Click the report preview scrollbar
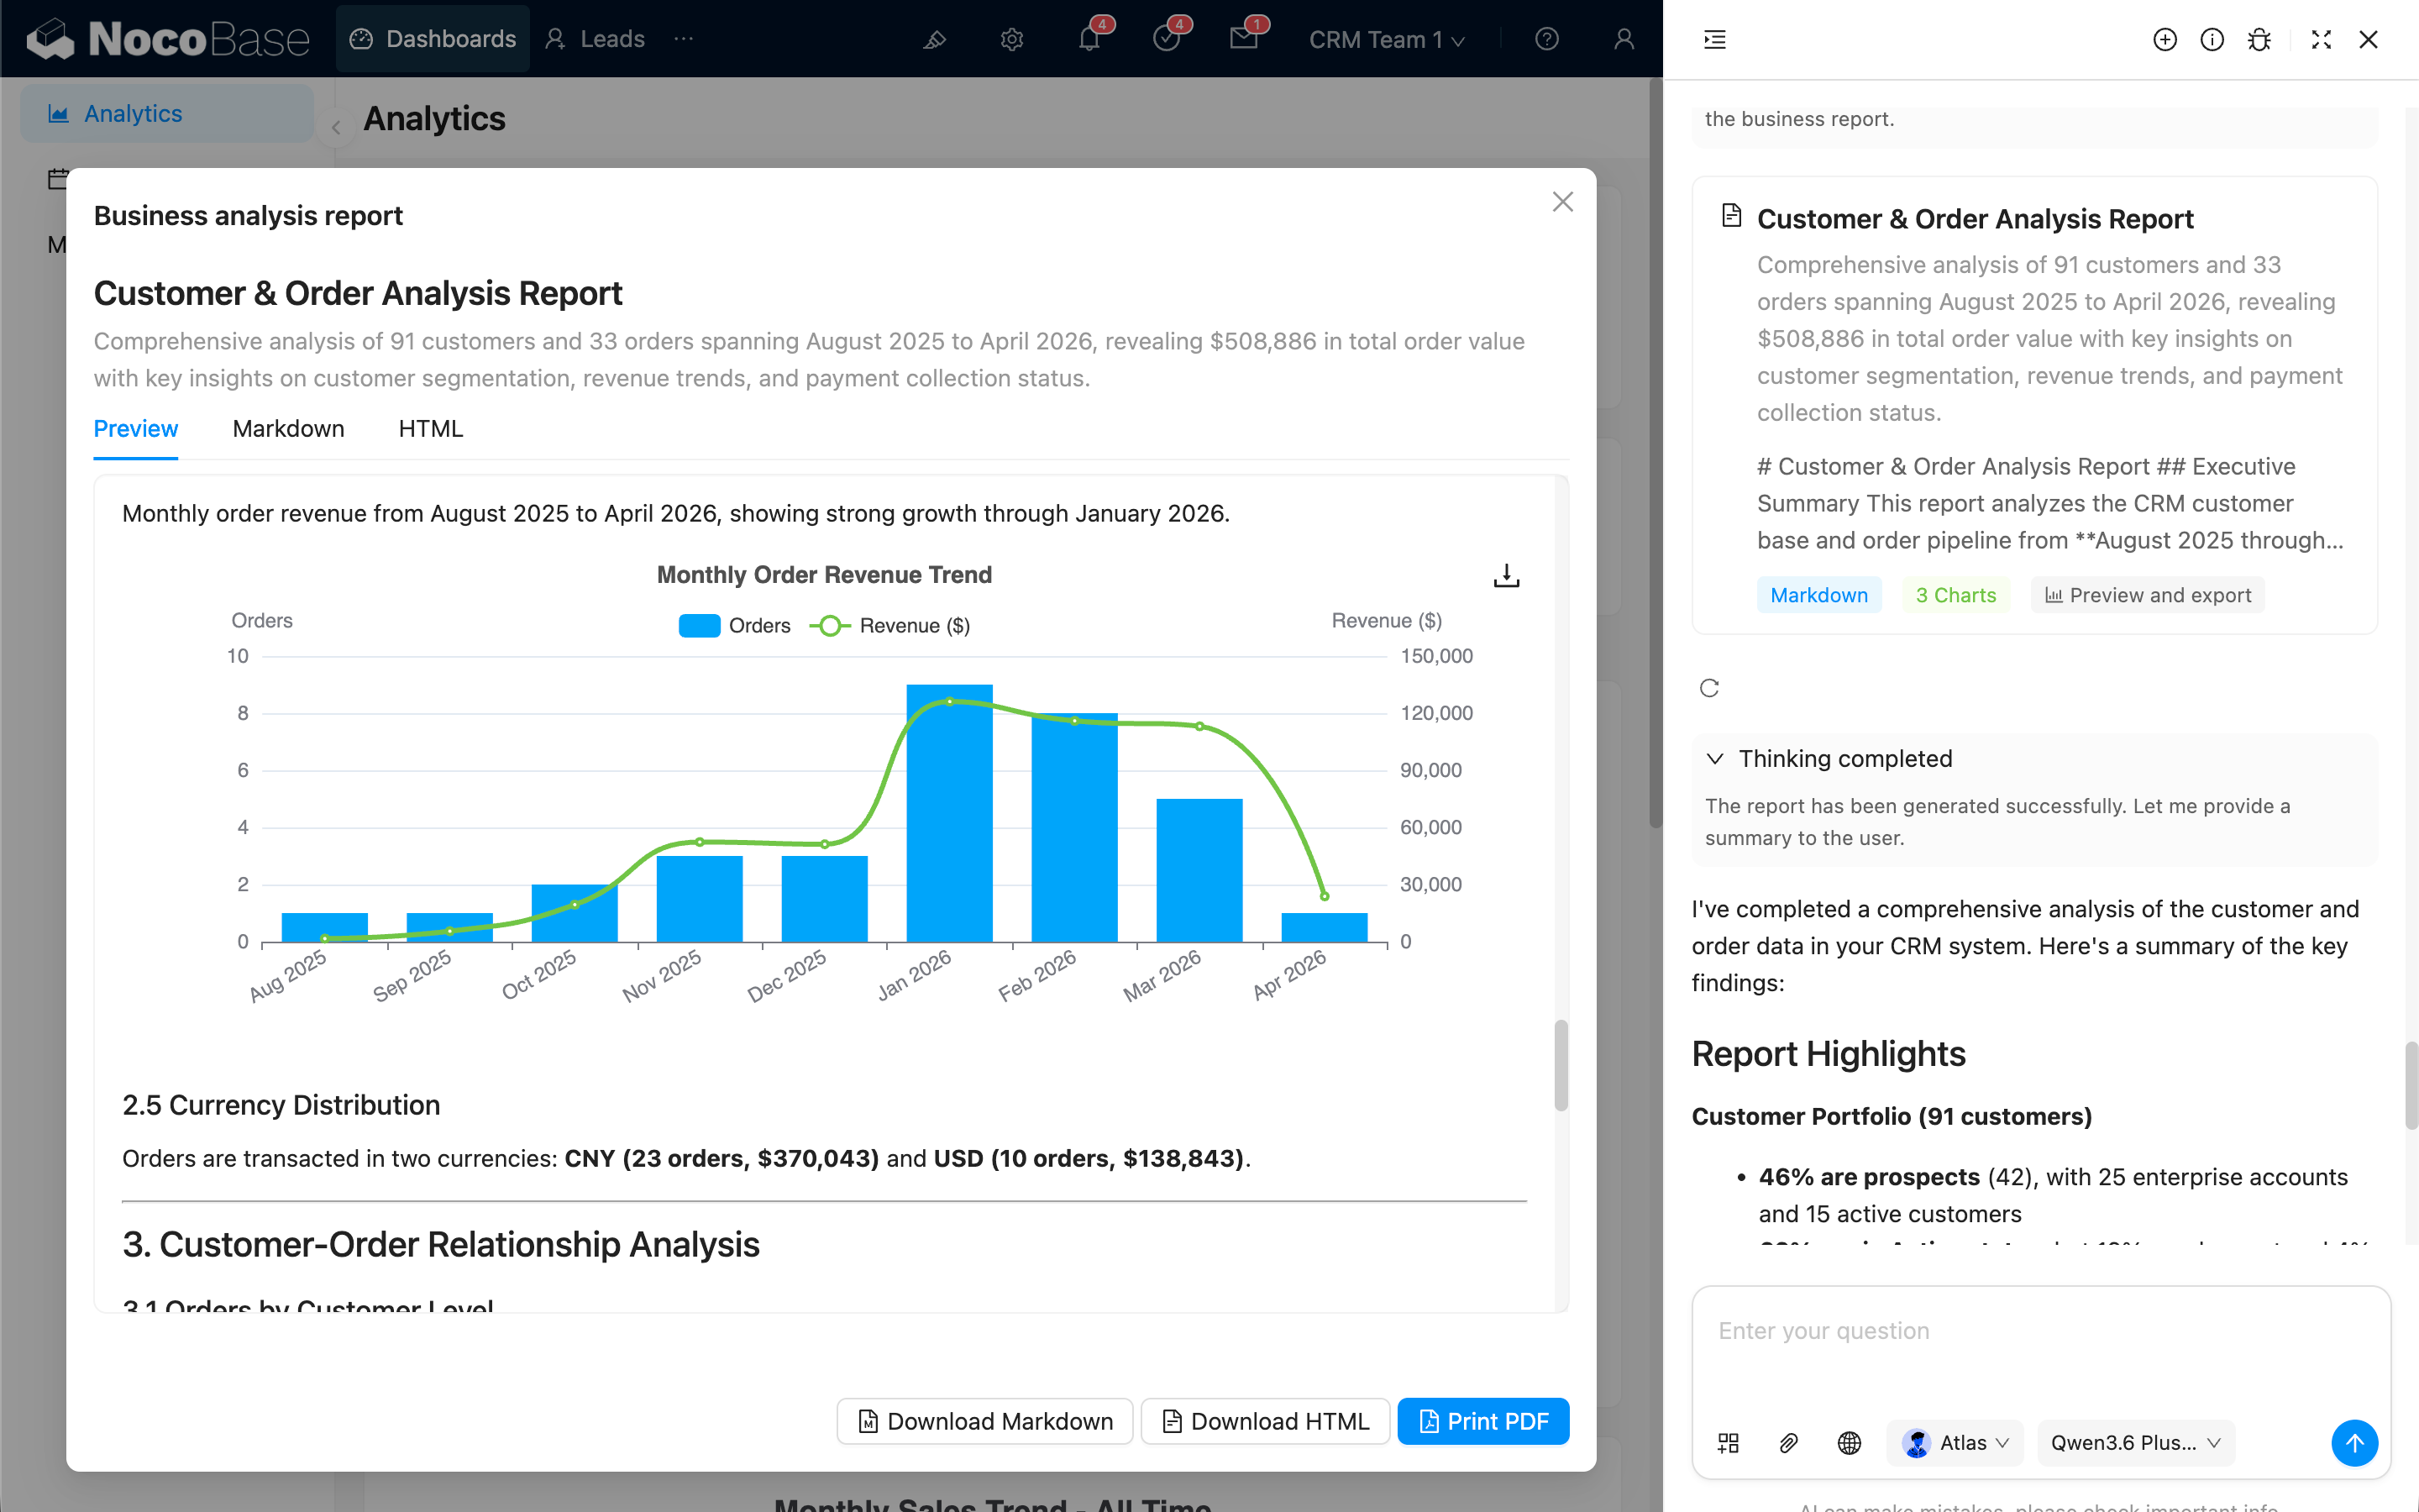This screenshot has width=2419, height=1512. 1561,1065
